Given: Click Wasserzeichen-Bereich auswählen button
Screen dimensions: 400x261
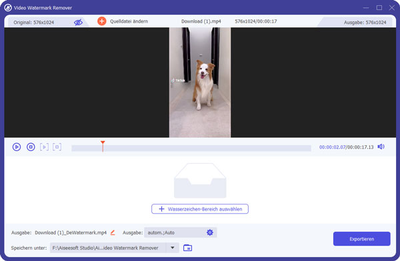Looking at the screenshot, I should [200, 209].
